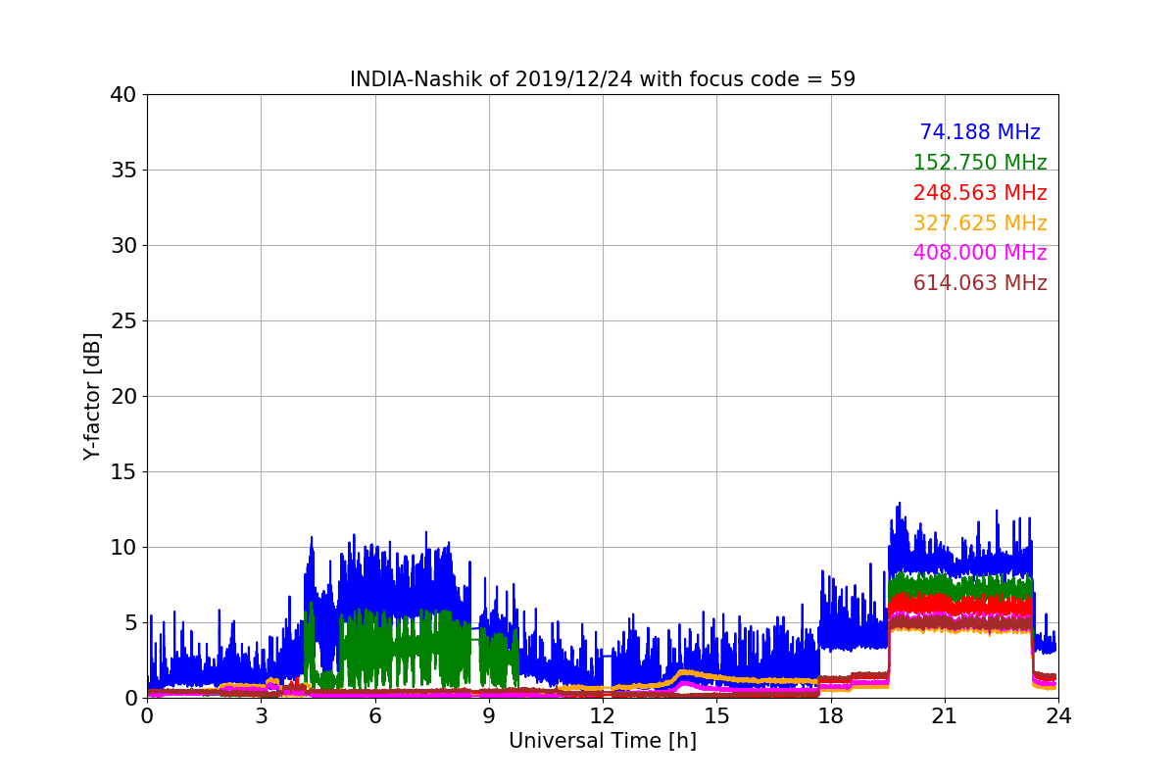Select the y-axis tick labeled 25
1176x784 pixels.
[x=123, y=321]
